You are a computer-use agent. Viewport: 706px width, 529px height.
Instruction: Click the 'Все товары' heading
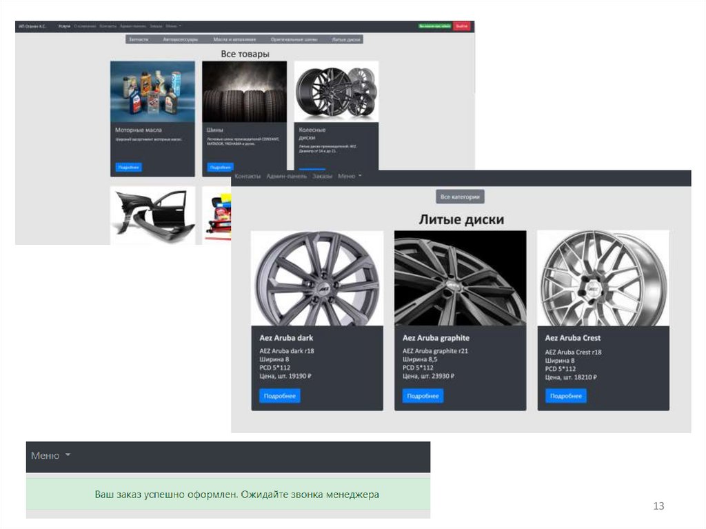(x=245, y=54)
